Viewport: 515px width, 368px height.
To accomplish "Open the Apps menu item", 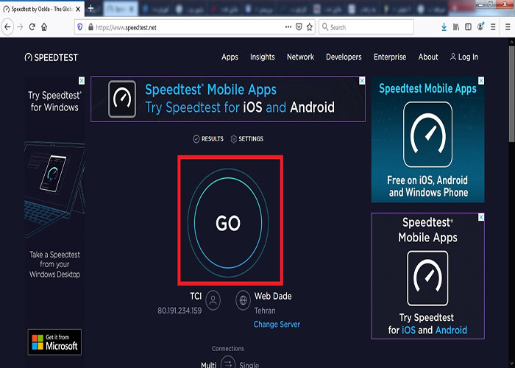I will [x=230, y=57].
